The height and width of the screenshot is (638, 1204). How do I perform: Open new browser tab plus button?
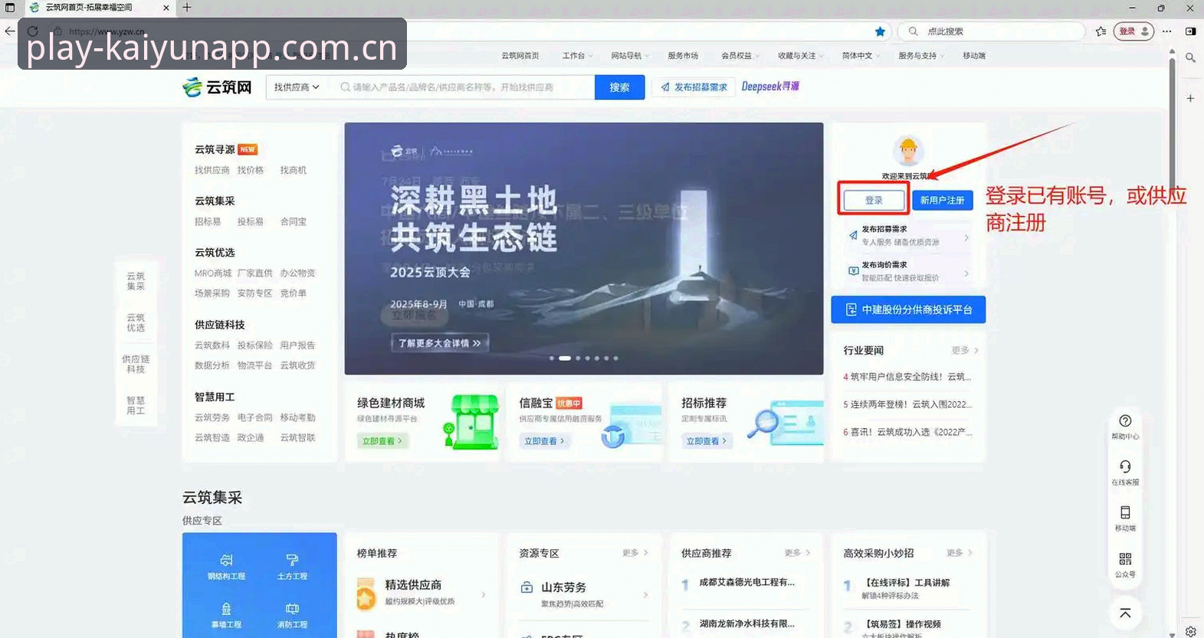point(186,8)
